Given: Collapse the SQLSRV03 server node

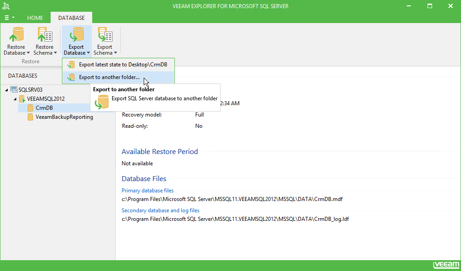Looking at the screenshot, I should coord(6,90).
